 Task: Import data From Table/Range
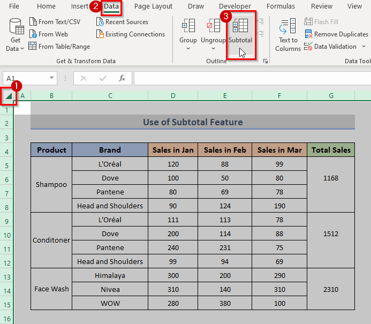(59, 47)
